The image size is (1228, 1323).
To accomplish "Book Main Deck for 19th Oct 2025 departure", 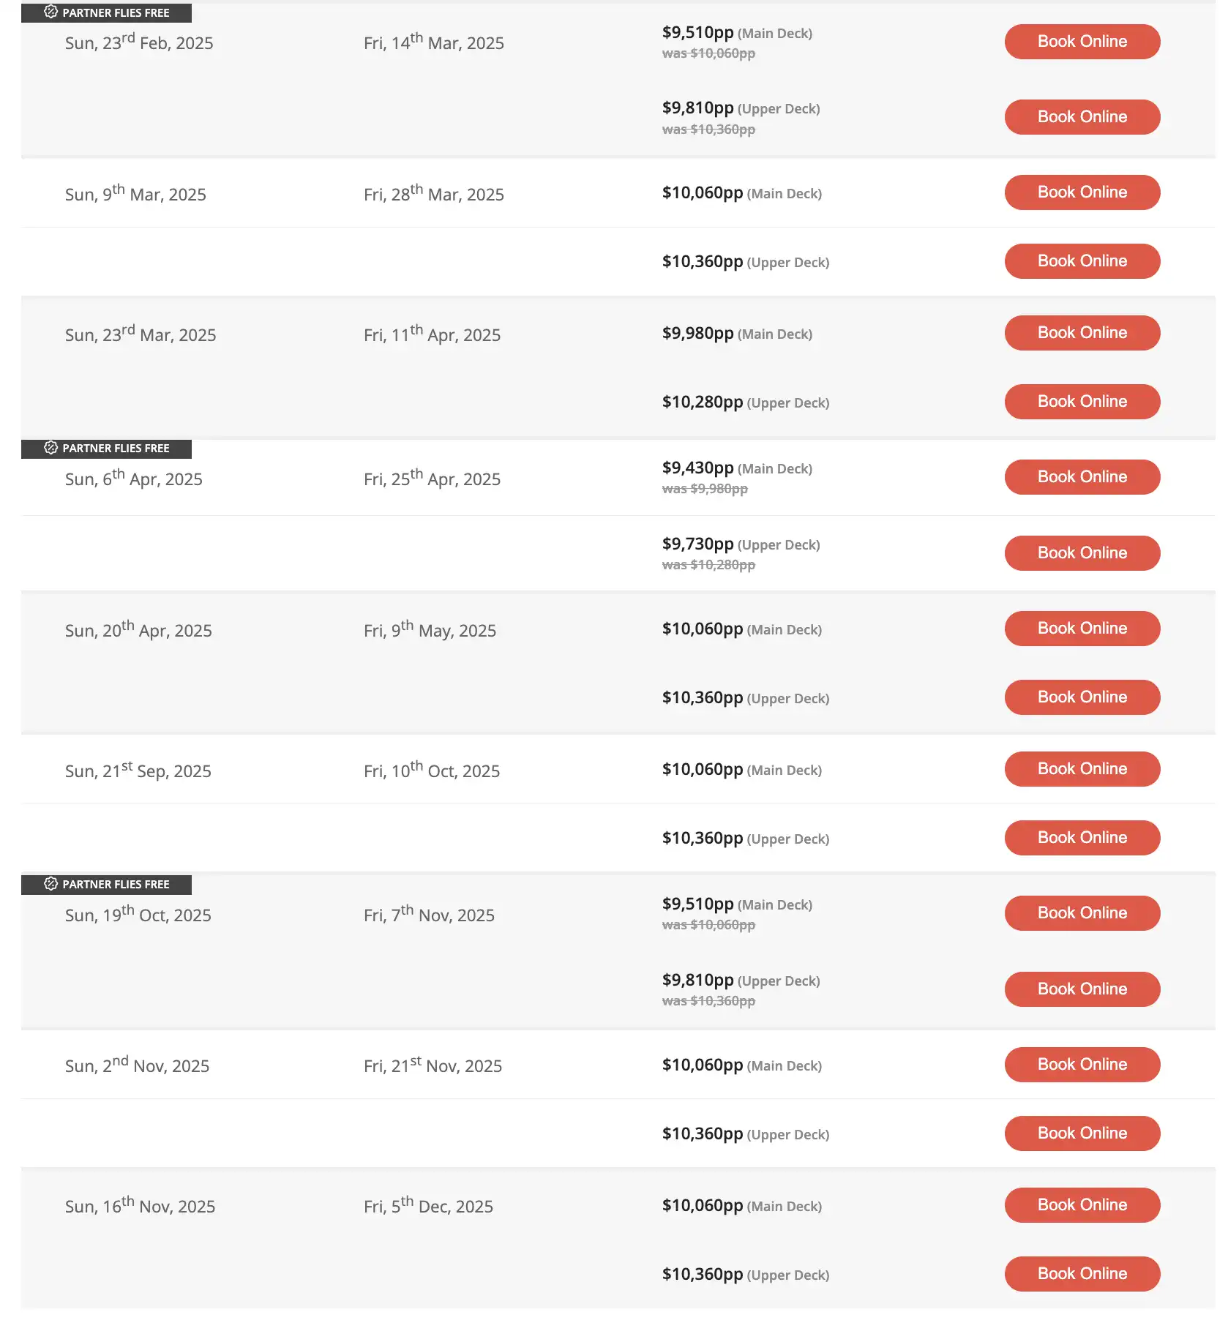I will click(x=1082, y=913).
